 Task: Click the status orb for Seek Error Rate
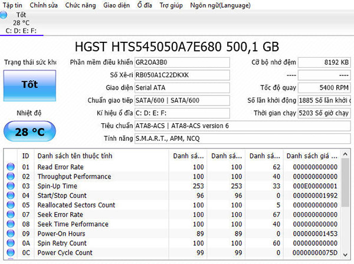(10, 214)
